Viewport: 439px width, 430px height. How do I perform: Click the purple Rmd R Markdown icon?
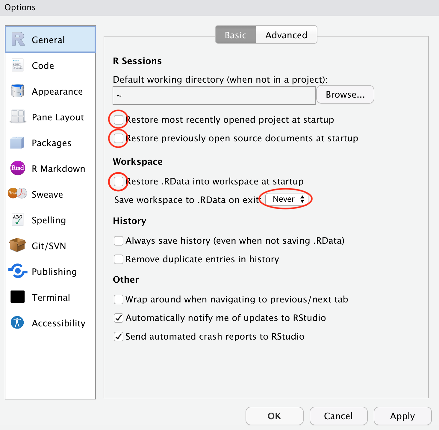pos(18,168)
